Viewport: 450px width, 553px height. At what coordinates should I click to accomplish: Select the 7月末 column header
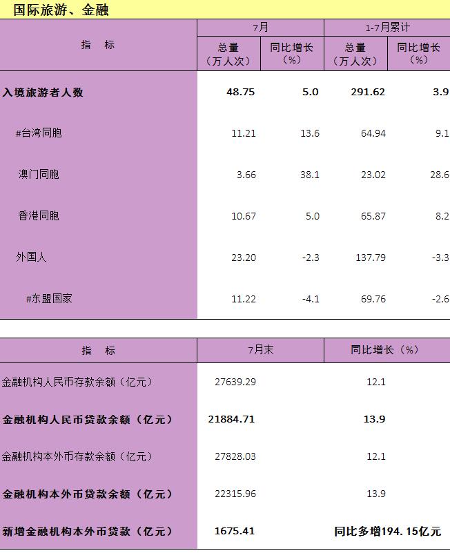pos(261,350)
